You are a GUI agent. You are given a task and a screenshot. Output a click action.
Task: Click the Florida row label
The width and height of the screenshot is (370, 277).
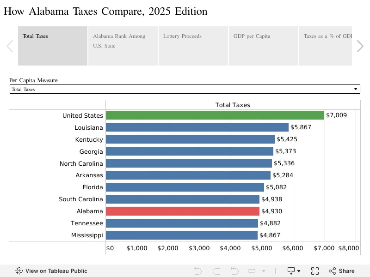[93, 187]
